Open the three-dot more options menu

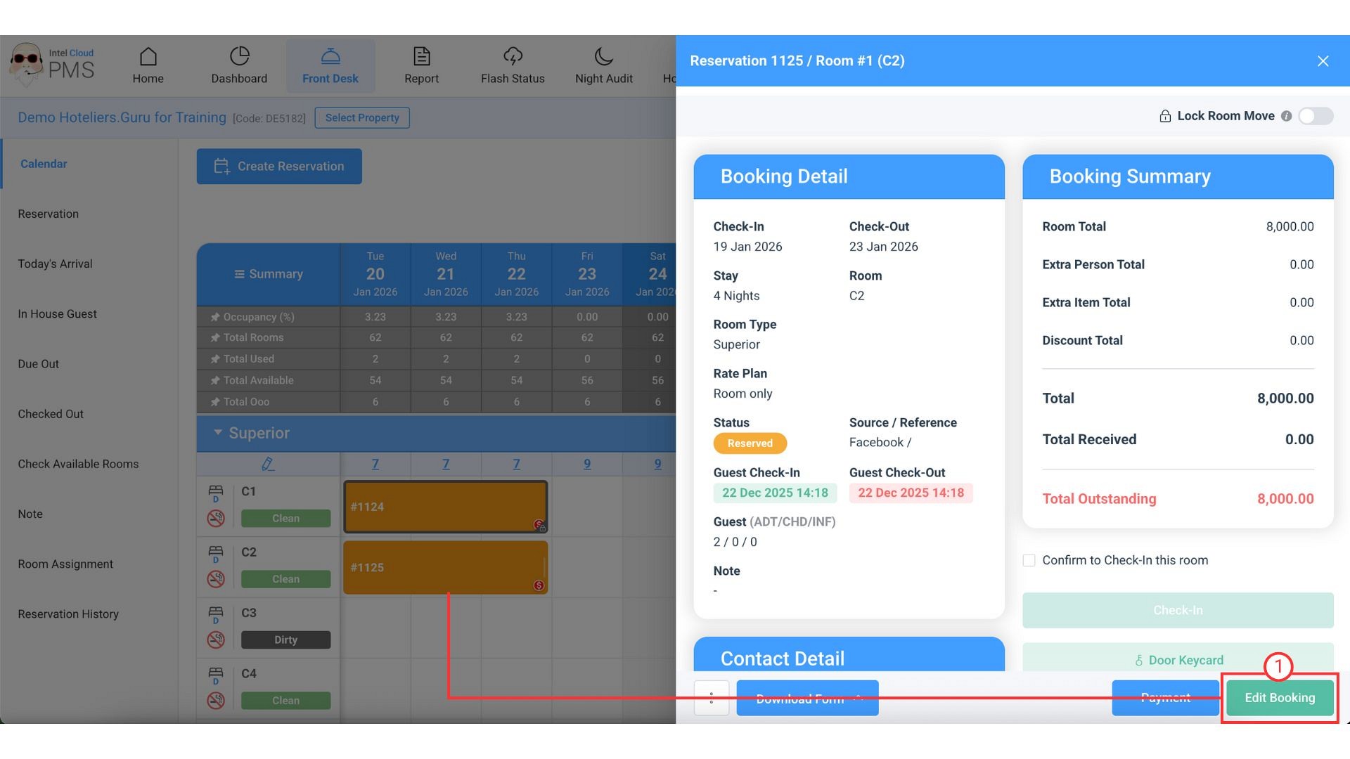711,698
